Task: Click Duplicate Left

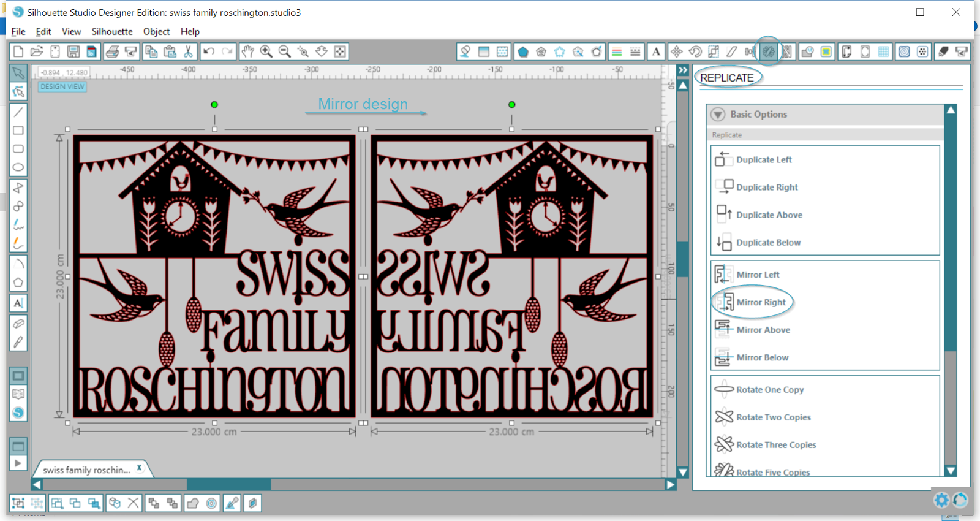Action: point(764,159)
